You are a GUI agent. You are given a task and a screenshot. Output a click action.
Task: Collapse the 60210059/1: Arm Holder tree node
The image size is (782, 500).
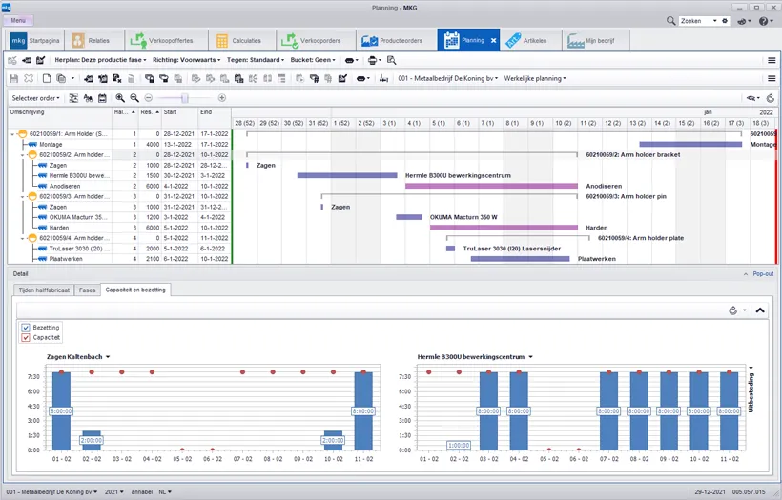tap(12, 134)
